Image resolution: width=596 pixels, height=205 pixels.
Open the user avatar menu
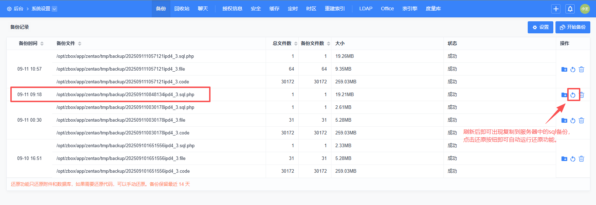pyautogui.click(x=585, y=9)
